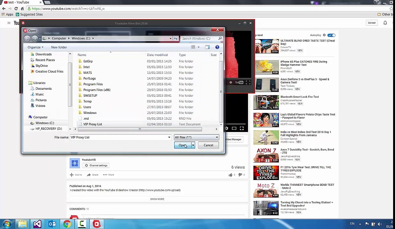Click the file list horizontal scrollbar
The height and width of the screenshot is (229, 395).
tap(139, 129)
